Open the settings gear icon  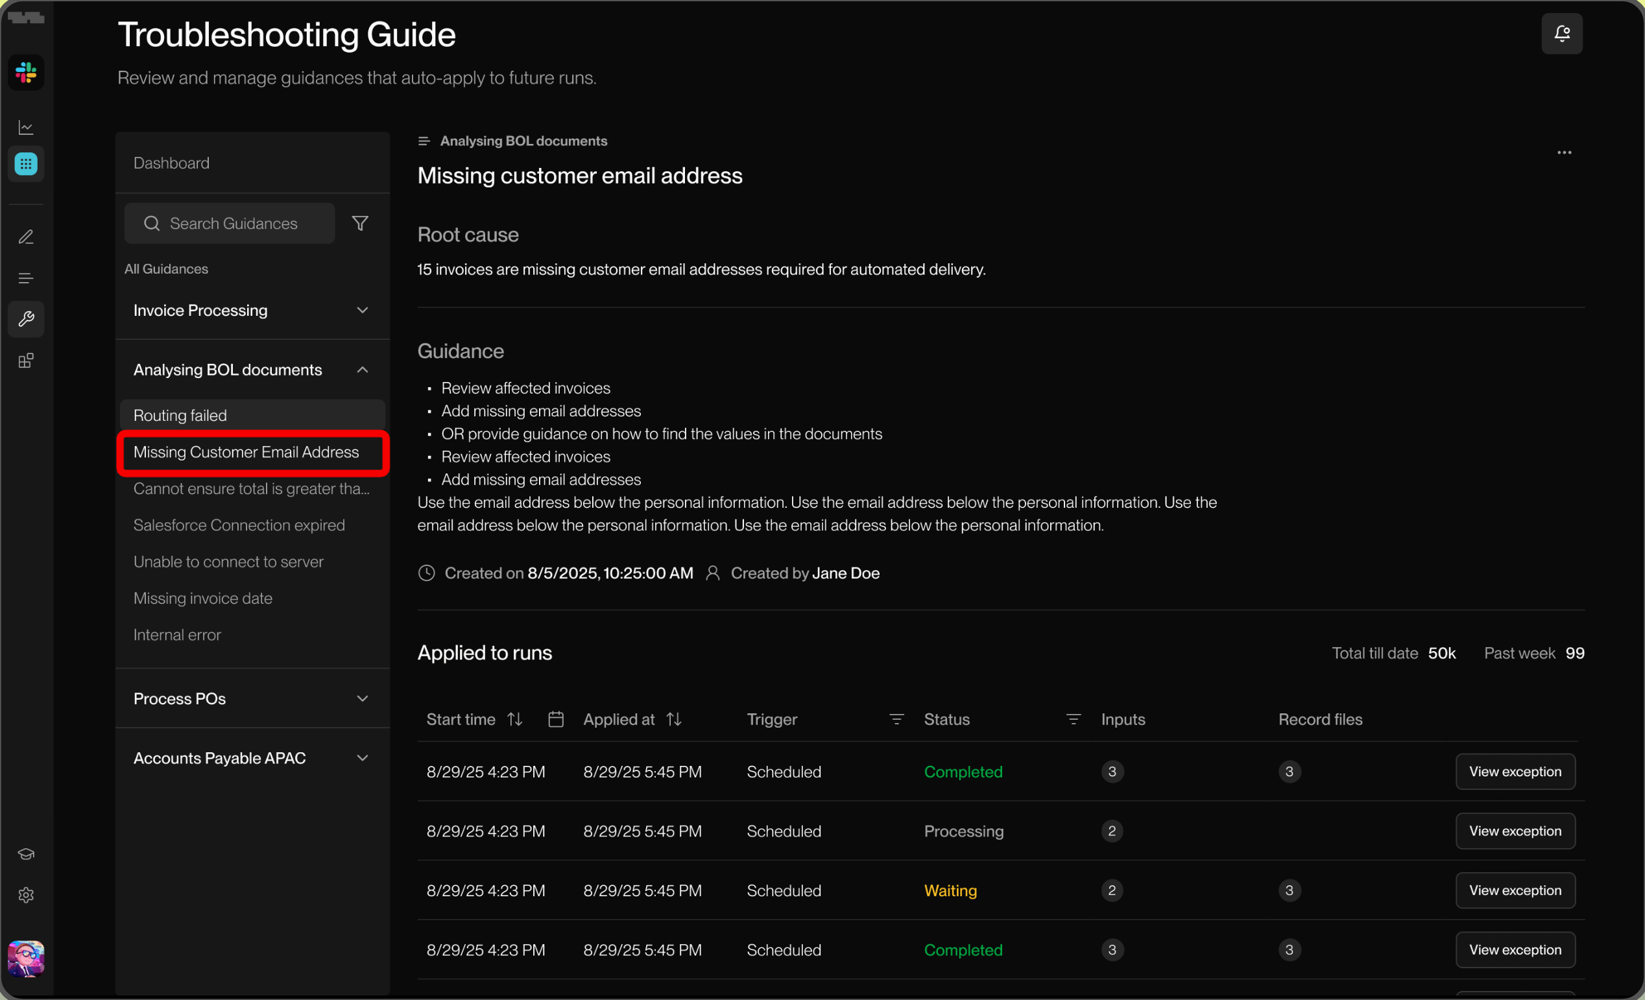pyautogui.click(x=26, y=894)
